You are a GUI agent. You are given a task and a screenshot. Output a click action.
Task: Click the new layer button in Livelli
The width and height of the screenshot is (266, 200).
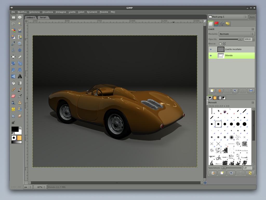point(212,91)
